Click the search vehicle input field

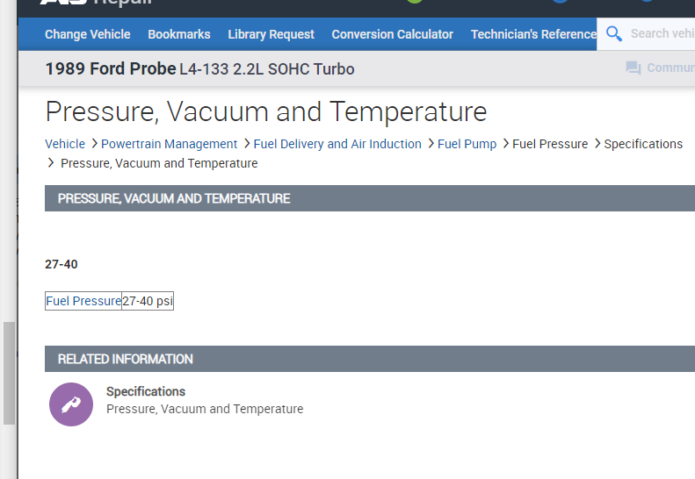pyautogui.click(x=661, y=34)
